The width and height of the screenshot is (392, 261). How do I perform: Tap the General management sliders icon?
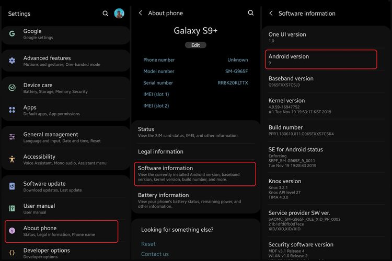pos(12,137)
